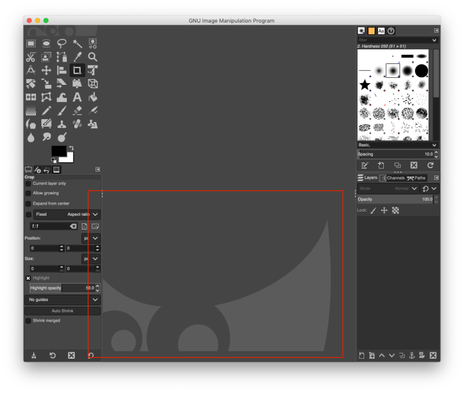Enable the Current layer only checkbox

(x=28, y=183)
